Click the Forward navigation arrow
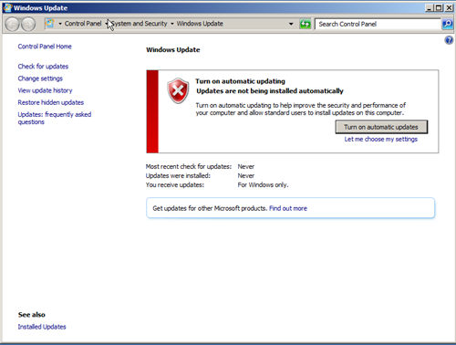Screen dimensions: 456x345 [x=28, y=24]
